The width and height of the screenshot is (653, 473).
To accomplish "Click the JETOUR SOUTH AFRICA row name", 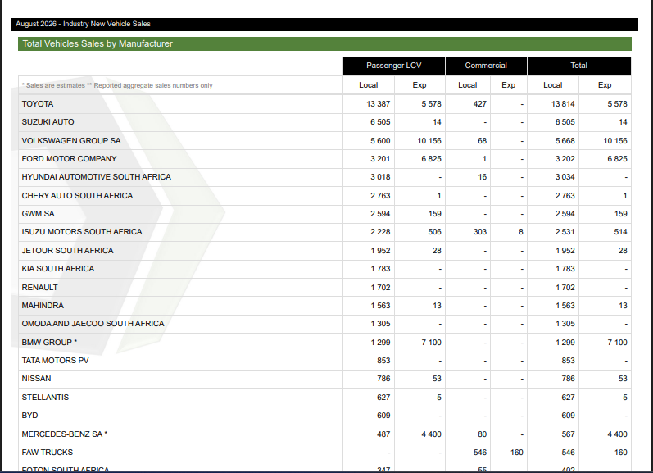I will point(67,251).
